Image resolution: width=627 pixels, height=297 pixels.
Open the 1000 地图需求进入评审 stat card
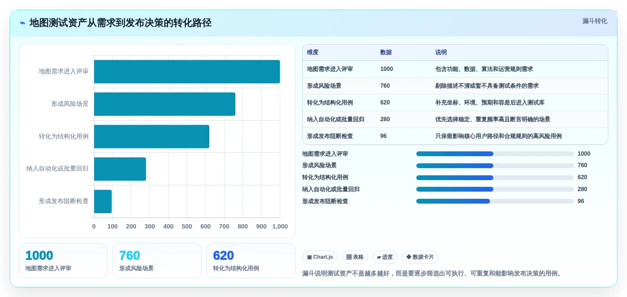tap(63, 261)
